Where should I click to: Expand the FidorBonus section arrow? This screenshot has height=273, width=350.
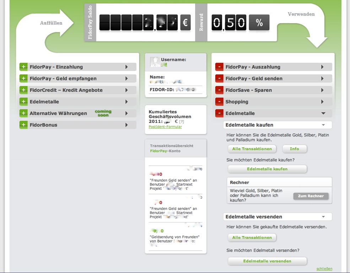click(x=126, y=125)
